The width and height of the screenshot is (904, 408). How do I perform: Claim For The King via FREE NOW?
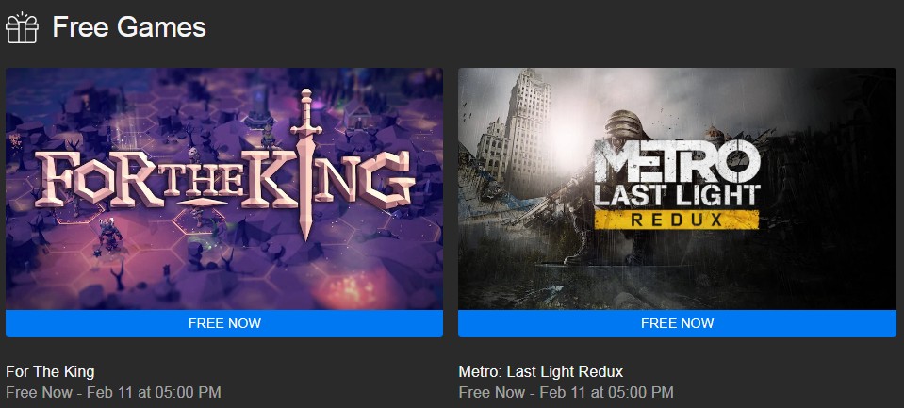click(224, 323)
